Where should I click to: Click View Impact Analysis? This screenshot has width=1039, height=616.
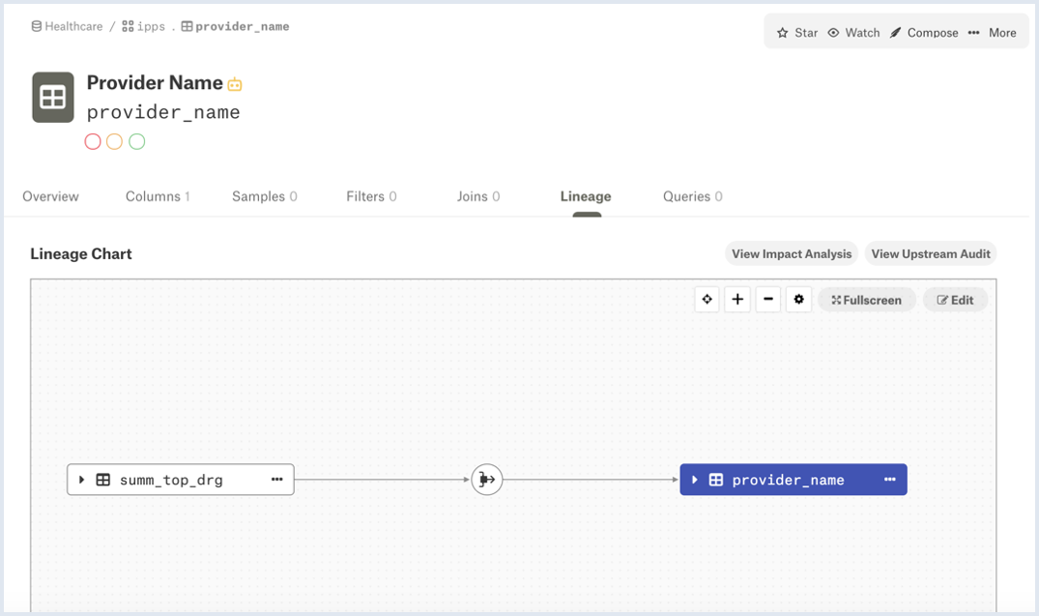pyautogui.click(x=792, y=254)
